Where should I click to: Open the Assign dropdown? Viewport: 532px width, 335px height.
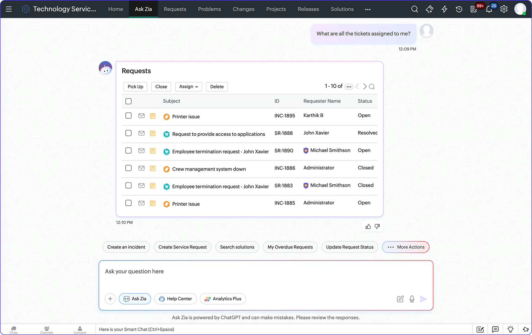tap(189, 87)
